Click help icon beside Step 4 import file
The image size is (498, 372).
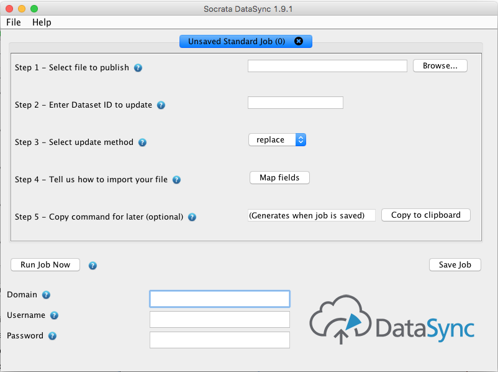(176, 180)
